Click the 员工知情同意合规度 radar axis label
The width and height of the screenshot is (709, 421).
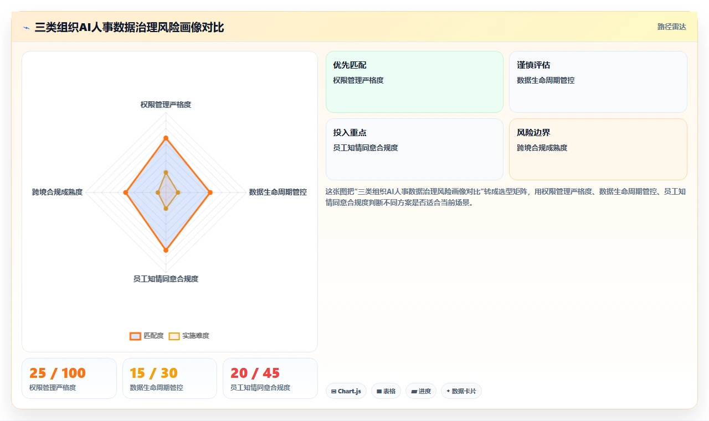(x=166, y=279)
